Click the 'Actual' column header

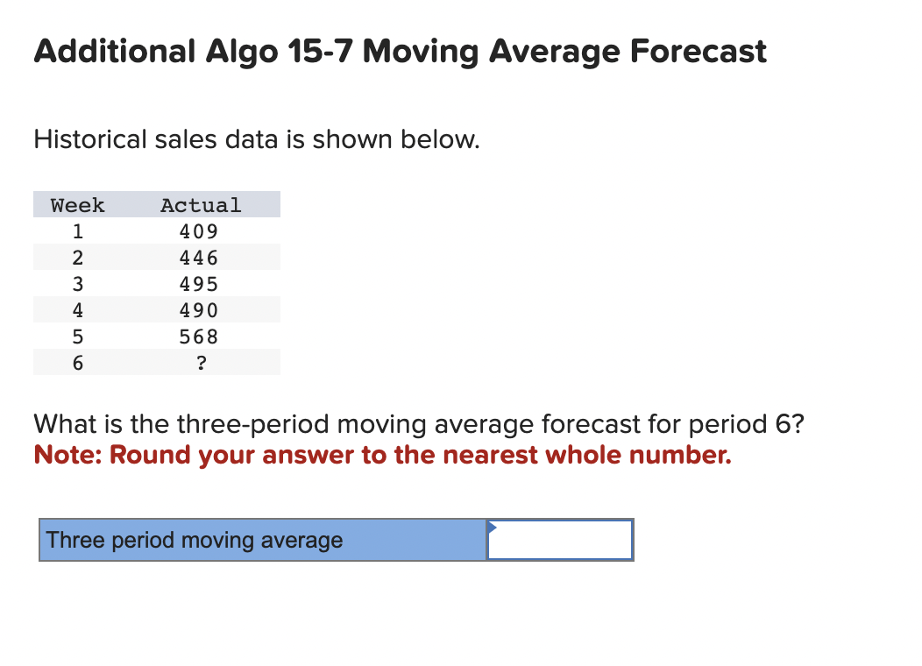200,204
